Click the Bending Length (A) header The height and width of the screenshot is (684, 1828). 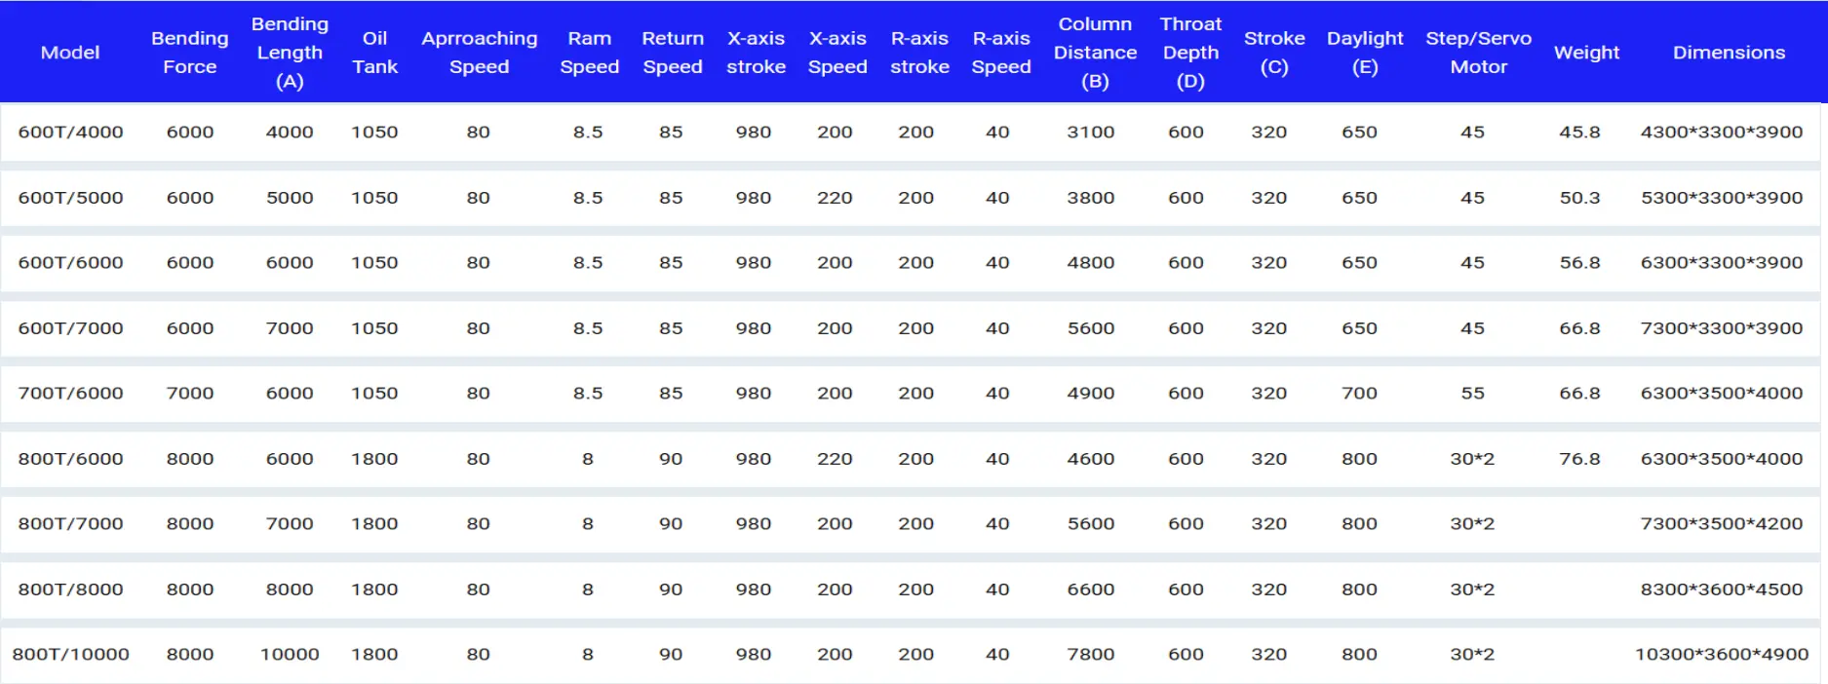tap(290, 53)
